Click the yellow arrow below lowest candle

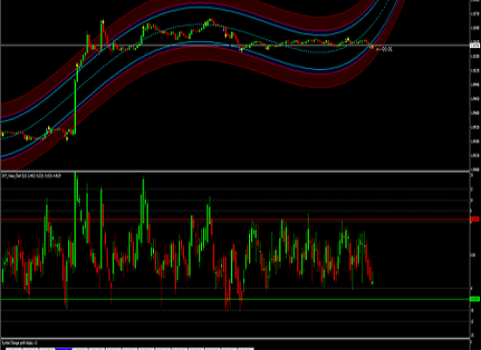coord(66,139)
